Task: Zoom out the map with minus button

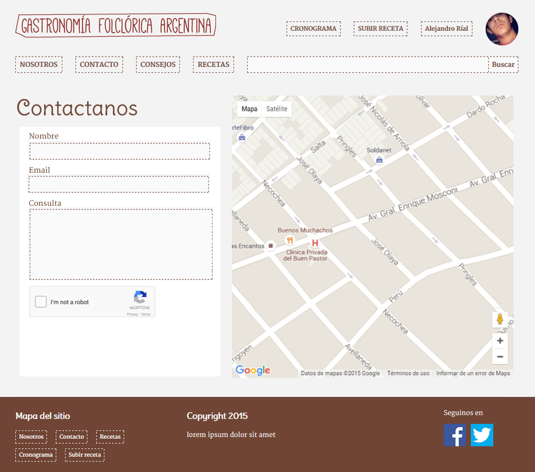Action: [x=500, y=357]
